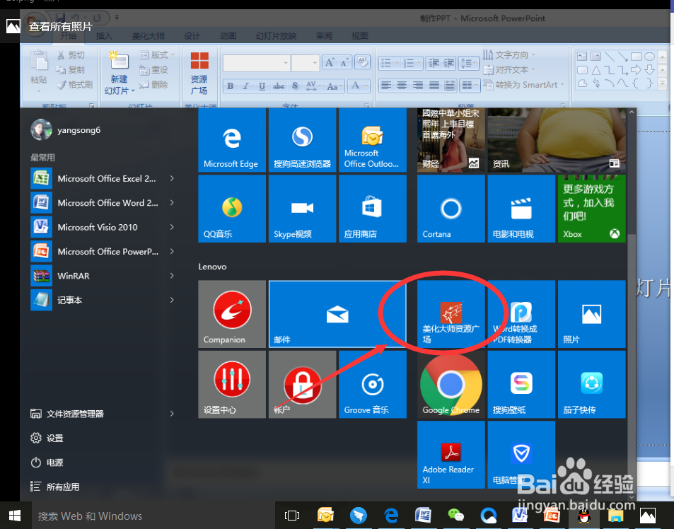Launch the Adobe Reader XI tile

click(x=451, y=454)
